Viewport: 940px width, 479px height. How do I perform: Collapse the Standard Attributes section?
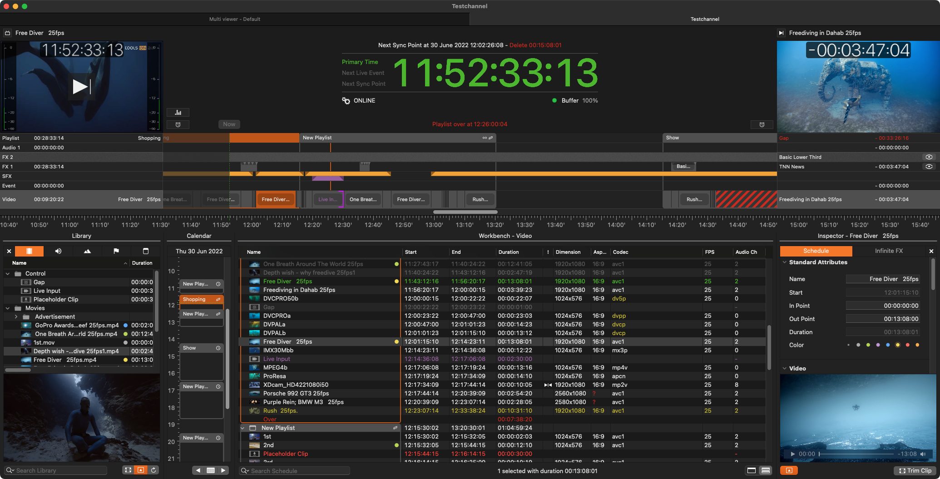point(784,262)
